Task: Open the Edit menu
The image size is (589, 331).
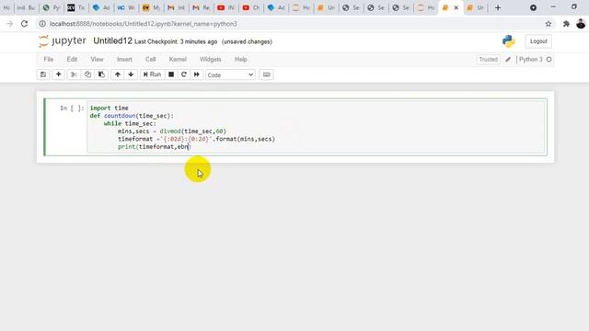Action: pyautogui.click(x=72, y=59)
